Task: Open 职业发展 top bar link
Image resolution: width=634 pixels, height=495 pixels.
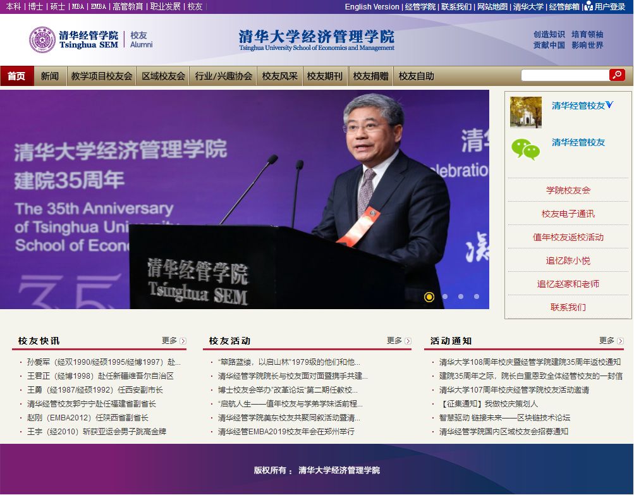Action: pos(166,6)
